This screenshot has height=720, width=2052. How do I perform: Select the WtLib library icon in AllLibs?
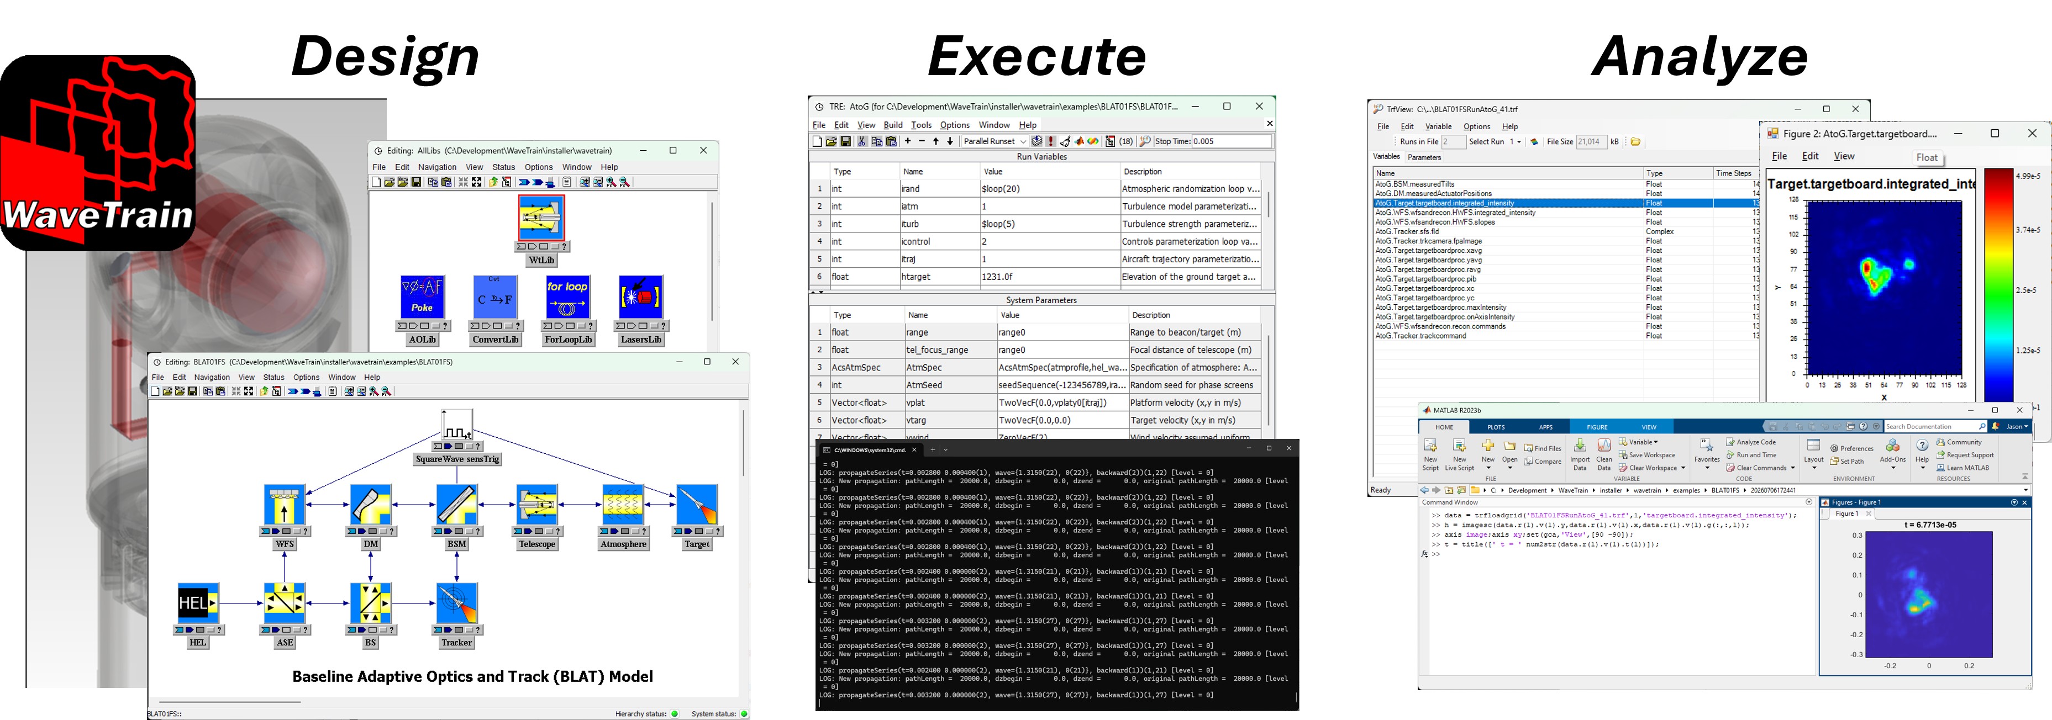pyautogui.click(x=541, y=218)
